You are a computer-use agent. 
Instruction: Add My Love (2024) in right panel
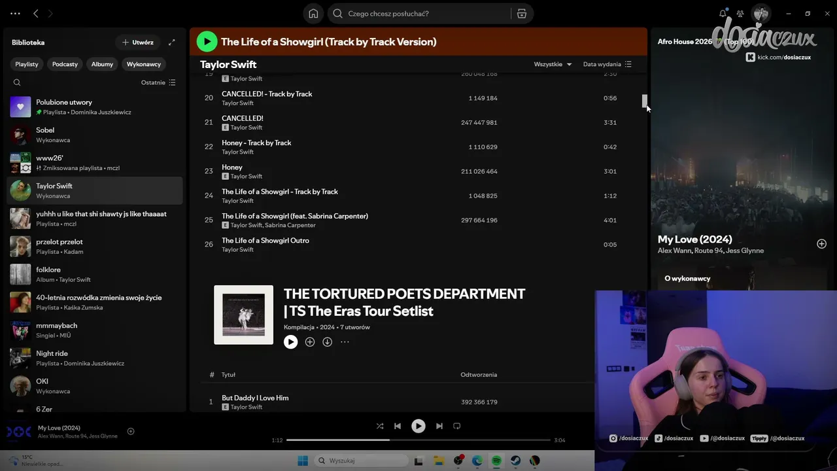(821, 244)
